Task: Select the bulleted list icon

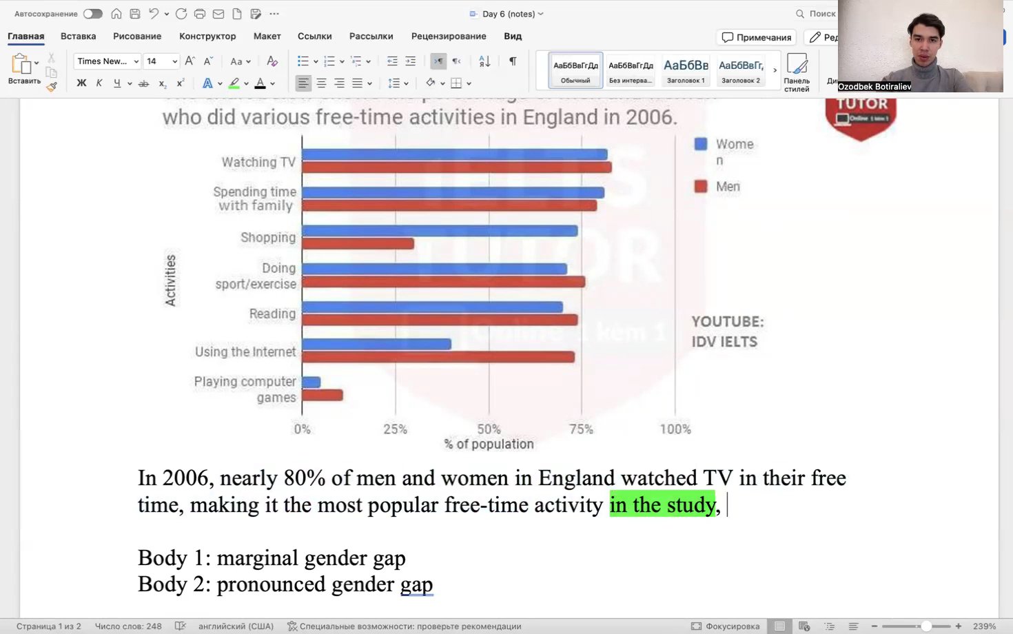Action: (x=302, y=61)
